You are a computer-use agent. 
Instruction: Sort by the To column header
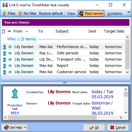[x=46, y=31]
